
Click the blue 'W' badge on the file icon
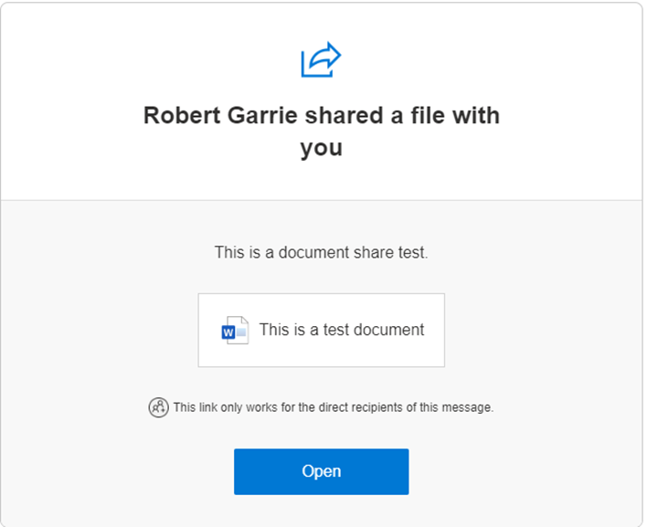coord(228,332)
